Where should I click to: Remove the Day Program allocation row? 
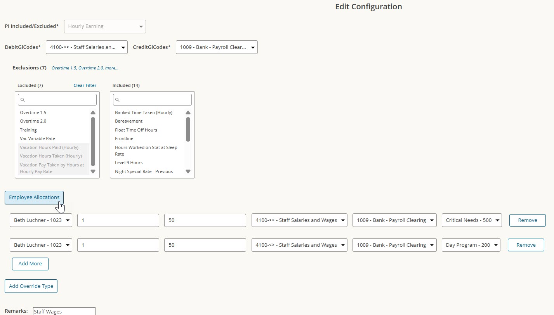coord(526,245)
